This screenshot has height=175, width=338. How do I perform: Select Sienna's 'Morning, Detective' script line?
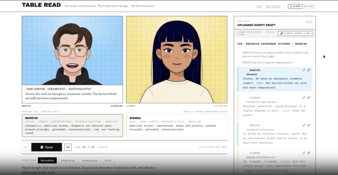[275, 107]
